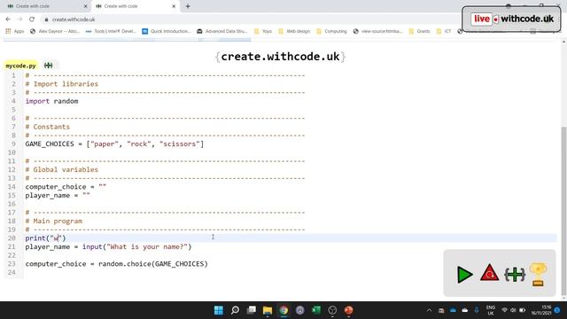Image resolution: width=567 pixels, height=319 pixels.
Task: Click the green icon next to the mycode.py tab
Action: point(48,66)
